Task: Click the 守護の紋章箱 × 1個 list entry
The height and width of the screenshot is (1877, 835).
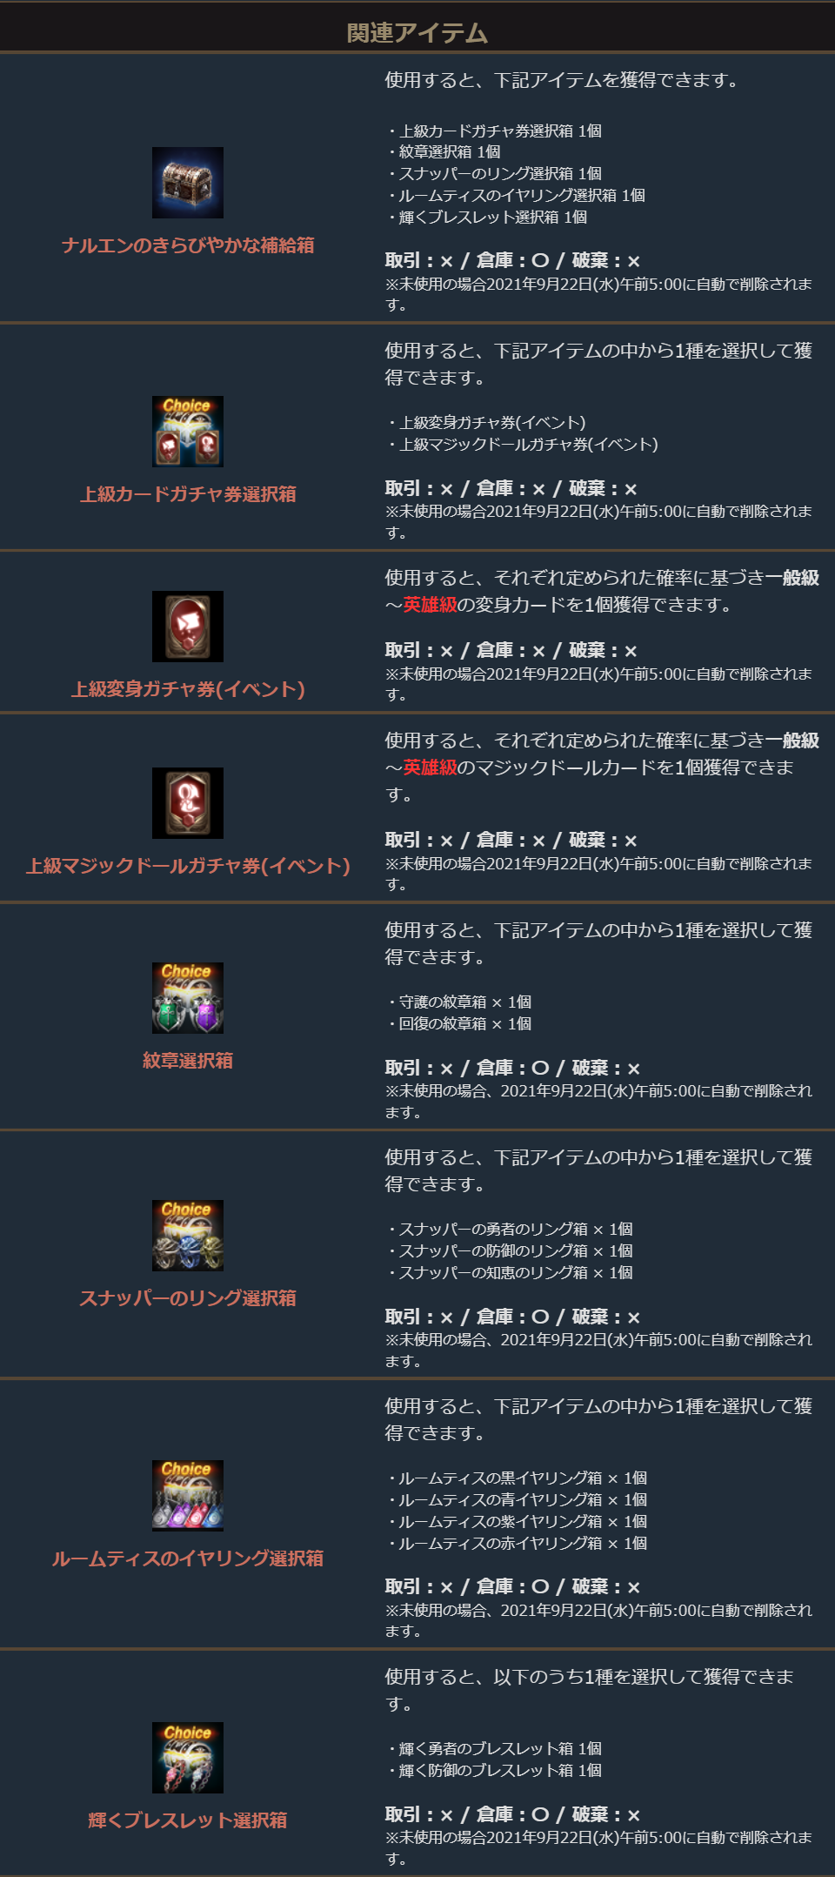Action: pos(460,1002)
